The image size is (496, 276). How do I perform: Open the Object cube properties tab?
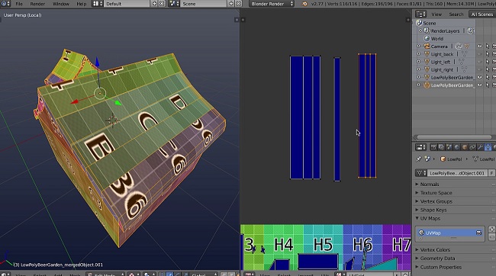click(x=465, y=147)
